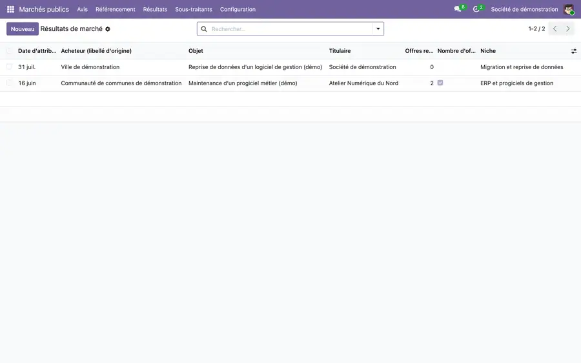Screen dimensions: 581x363
Task: Click Migration et reprise de données cell
Action: pos(522,67)
